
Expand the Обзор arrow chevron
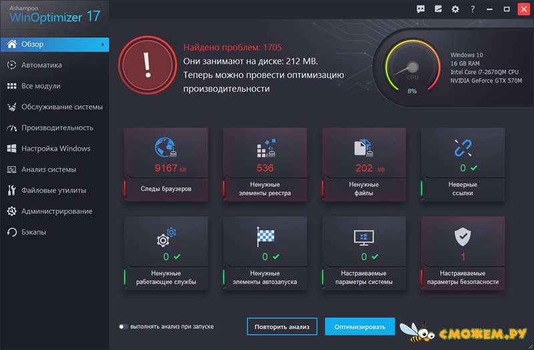[103, 45]
